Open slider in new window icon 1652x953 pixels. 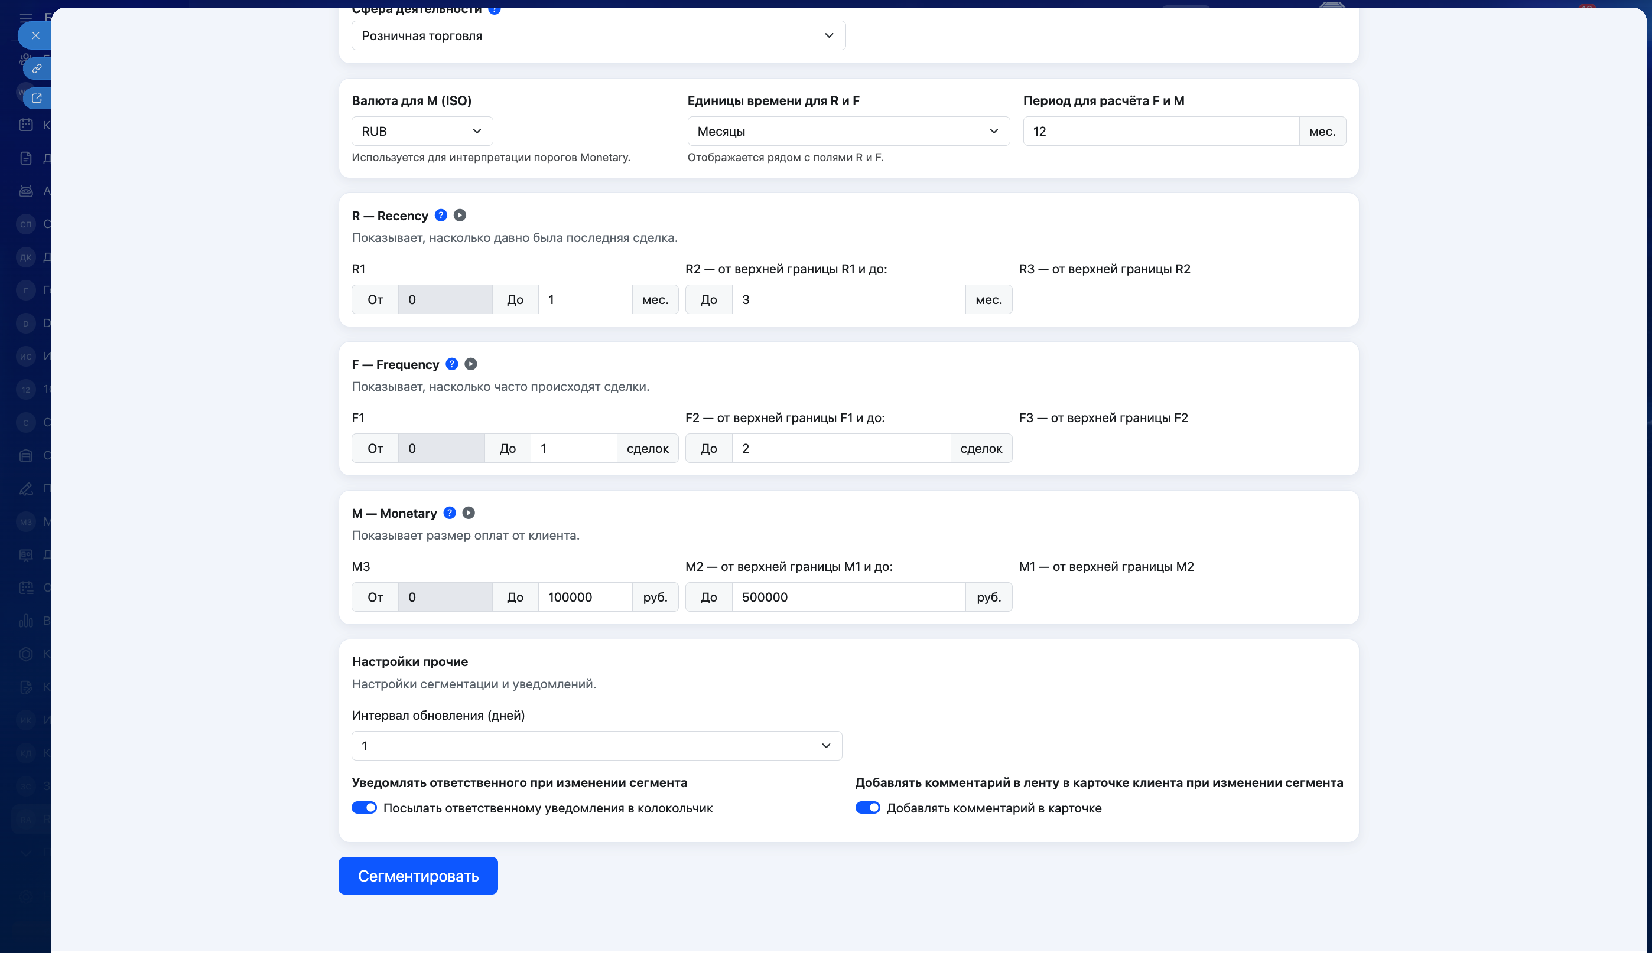(x=37, y=98)
